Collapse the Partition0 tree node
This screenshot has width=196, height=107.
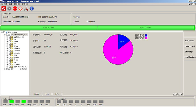click(x=5, y=35)
